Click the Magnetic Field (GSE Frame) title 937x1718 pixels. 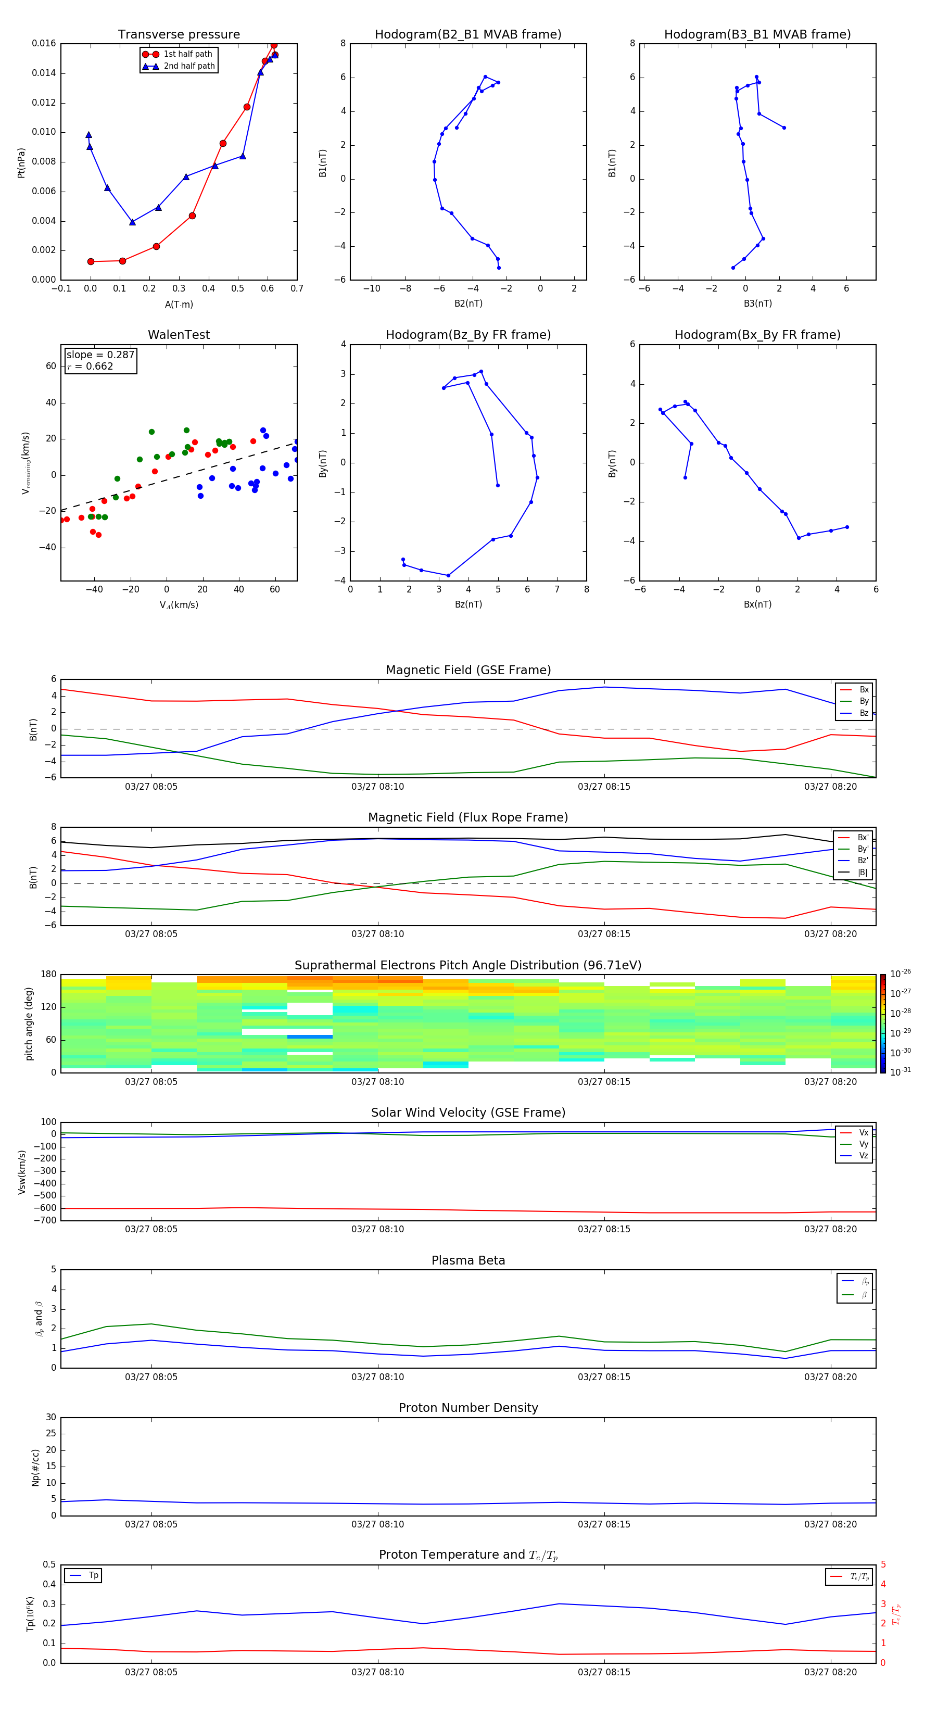pos(468,670)
